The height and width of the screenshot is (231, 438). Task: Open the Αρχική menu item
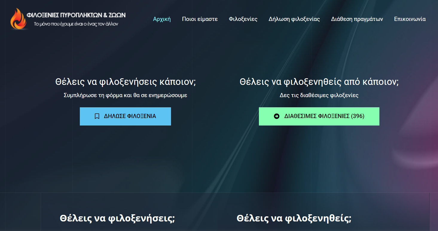(x=162, y=19)
